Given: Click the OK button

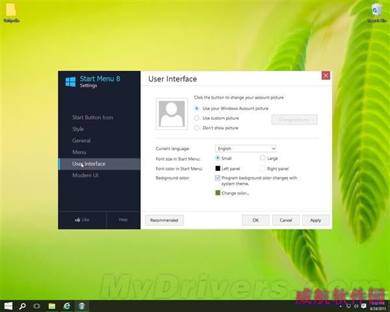Looking at the screenshot, I should (x=255, y=220).
